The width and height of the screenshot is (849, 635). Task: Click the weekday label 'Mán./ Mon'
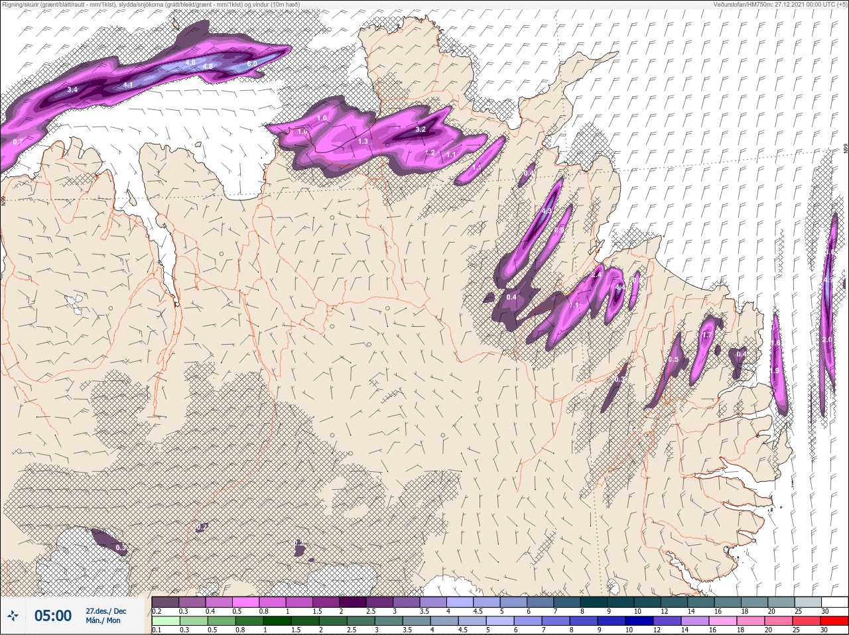click(x=103, y=620)
